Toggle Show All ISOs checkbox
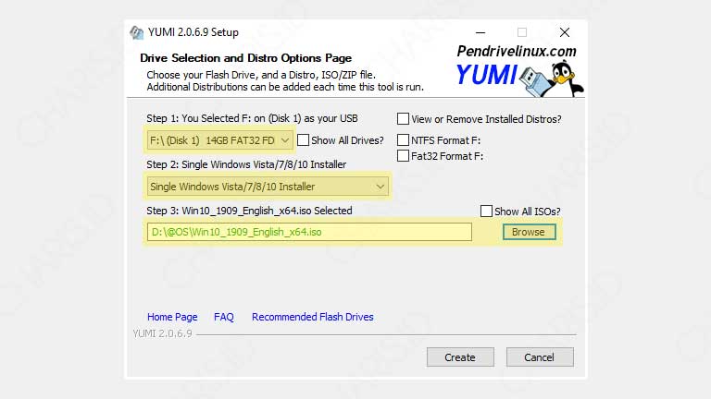The image size is (711, 399). pos(486,212)
